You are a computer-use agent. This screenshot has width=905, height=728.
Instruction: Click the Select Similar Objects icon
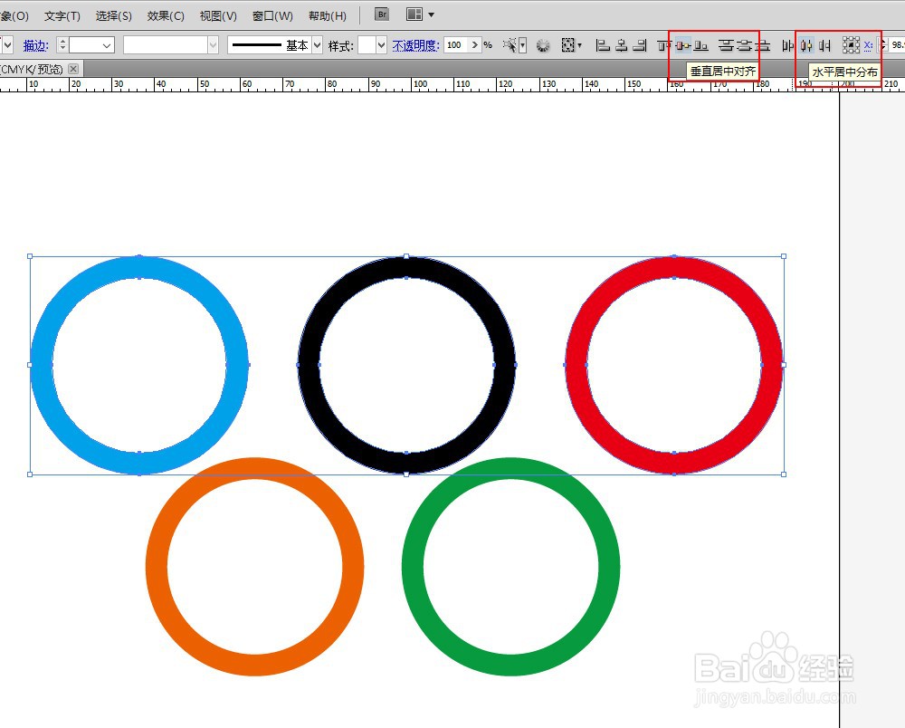click(x=510, y=45)
